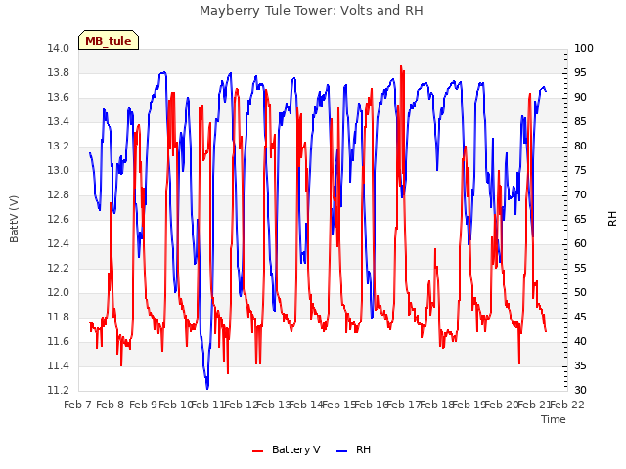
Task: Click the red Battery V legend swatch
Action: 258,451
